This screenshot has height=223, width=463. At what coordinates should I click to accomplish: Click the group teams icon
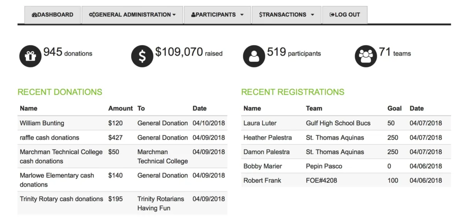point(365,56)
